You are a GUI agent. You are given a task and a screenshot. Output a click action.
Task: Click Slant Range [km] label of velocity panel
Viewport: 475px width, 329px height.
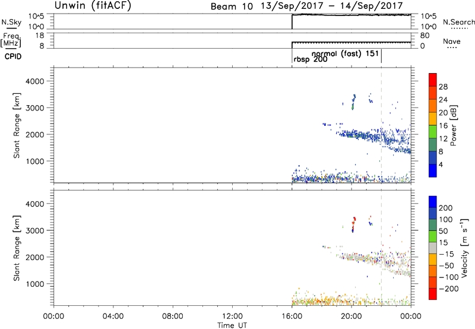click(x=17, y=248)
